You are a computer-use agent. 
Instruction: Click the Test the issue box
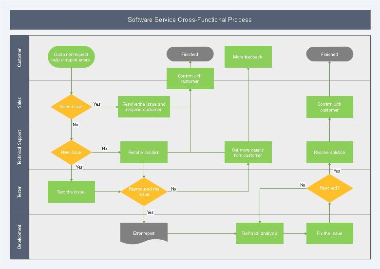[x=71, y=192]
